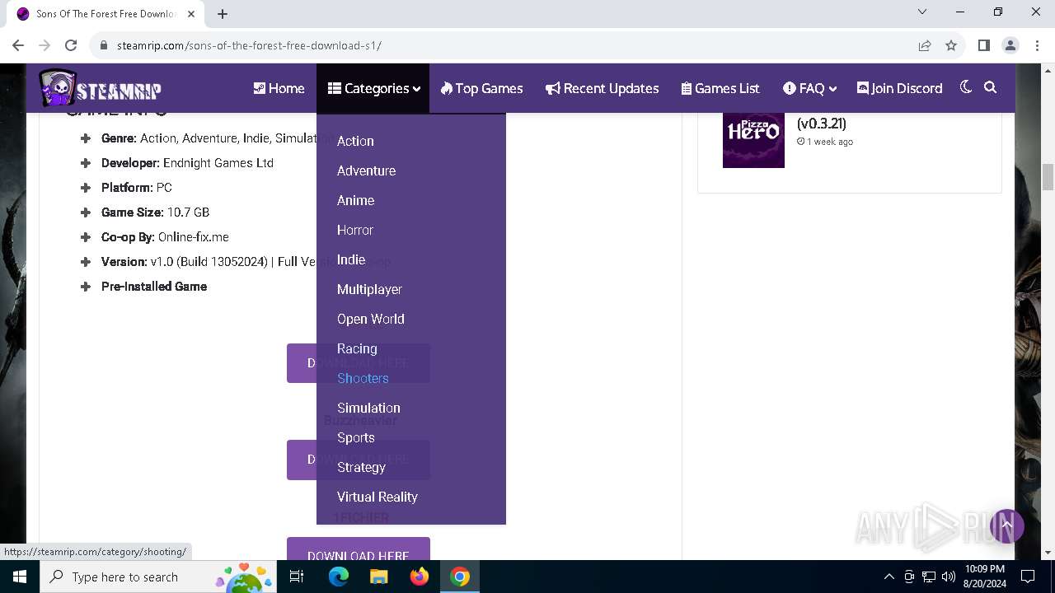Select the Game Size: 10.7 GB text
The image size is (1055, 593).
click(155, 212)
